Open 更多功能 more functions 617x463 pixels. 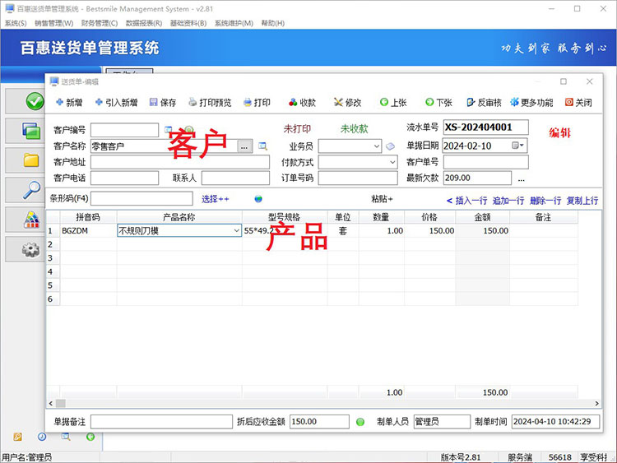[x=531, y=103]
